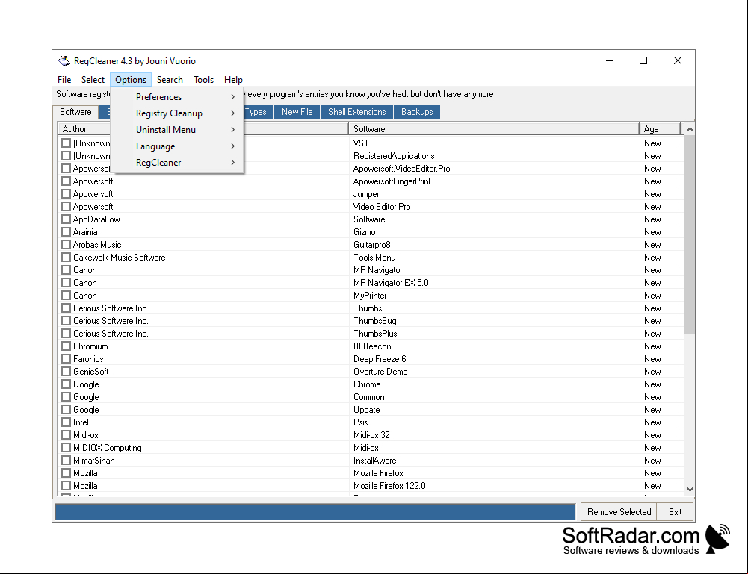Open the Search menu
Image resolution: width=748 pixels, height=574 pixels.
(170, 80)
